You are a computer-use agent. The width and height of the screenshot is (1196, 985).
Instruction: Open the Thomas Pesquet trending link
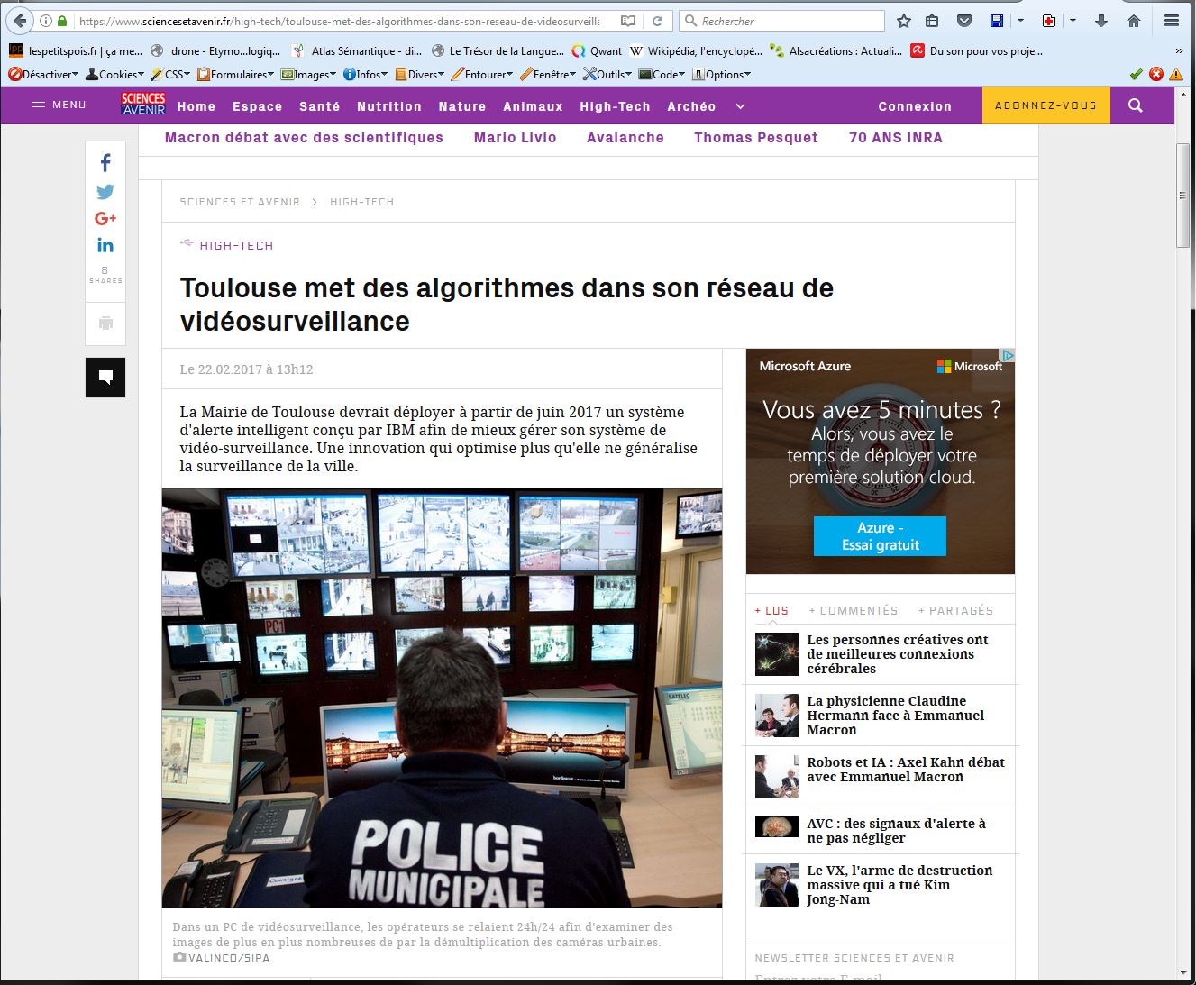click(755, 138)
